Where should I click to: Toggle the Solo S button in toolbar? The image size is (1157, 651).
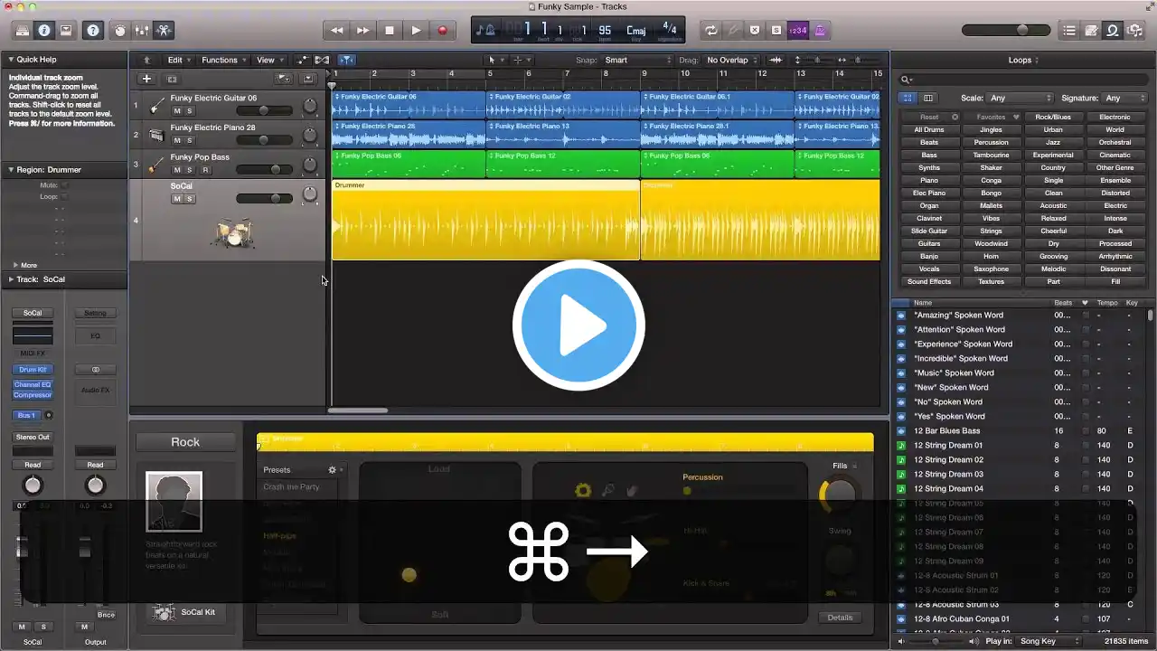point(776,30)
